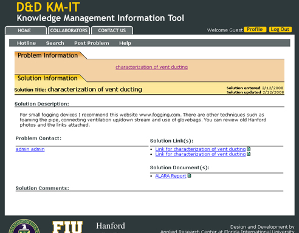
Task: Follow the purple characterization of vent ducting link
Action: [x=151, y=67]
